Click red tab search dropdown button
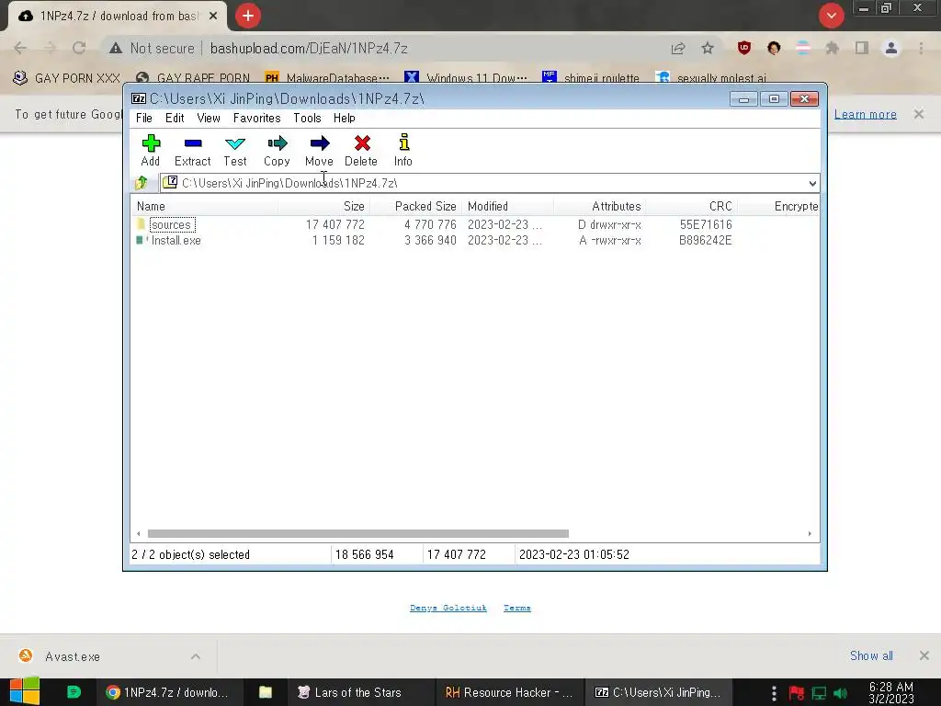The image size is (941, 706). pos(831,16)
